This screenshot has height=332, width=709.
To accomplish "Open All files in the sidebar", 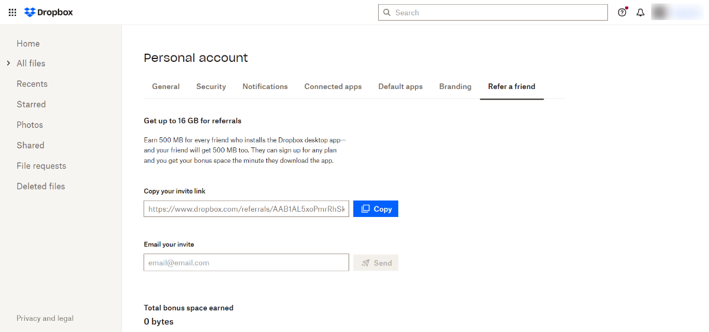I will tap(31, 63).
